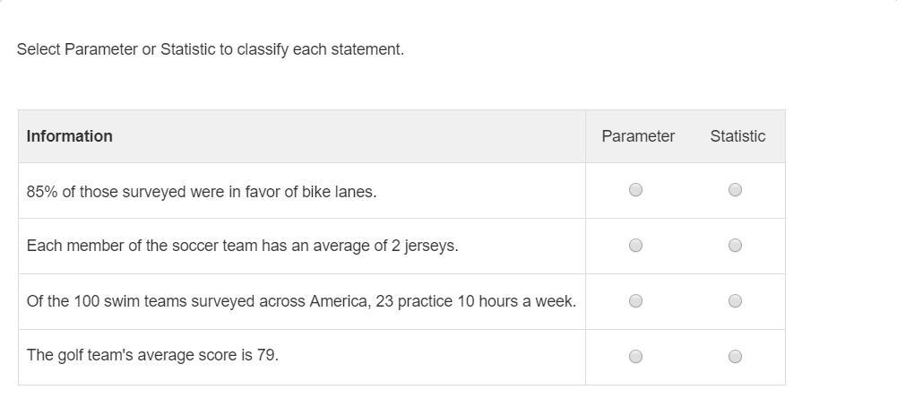Click the Statistic column header
Viewport: 897px width, 416px height.
point(737,136)
